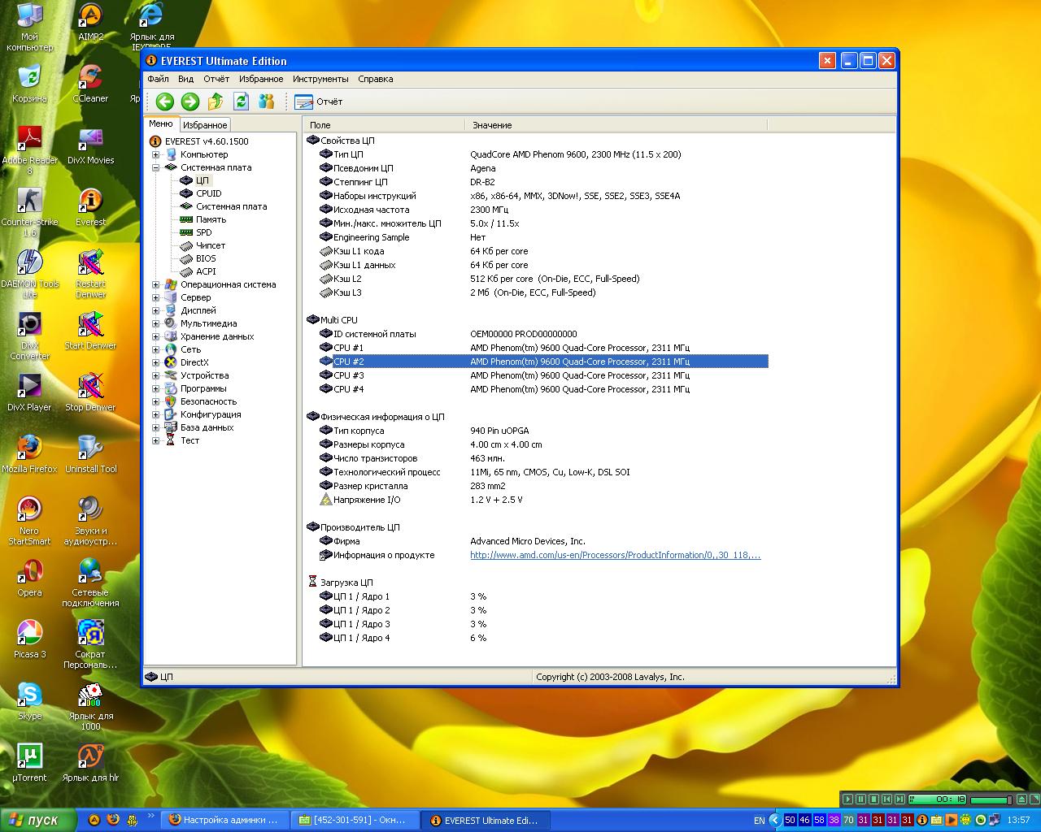1041x832 pixels.
Task: Expand the Хранение данных tree node
Action: (x=155, y=336)
